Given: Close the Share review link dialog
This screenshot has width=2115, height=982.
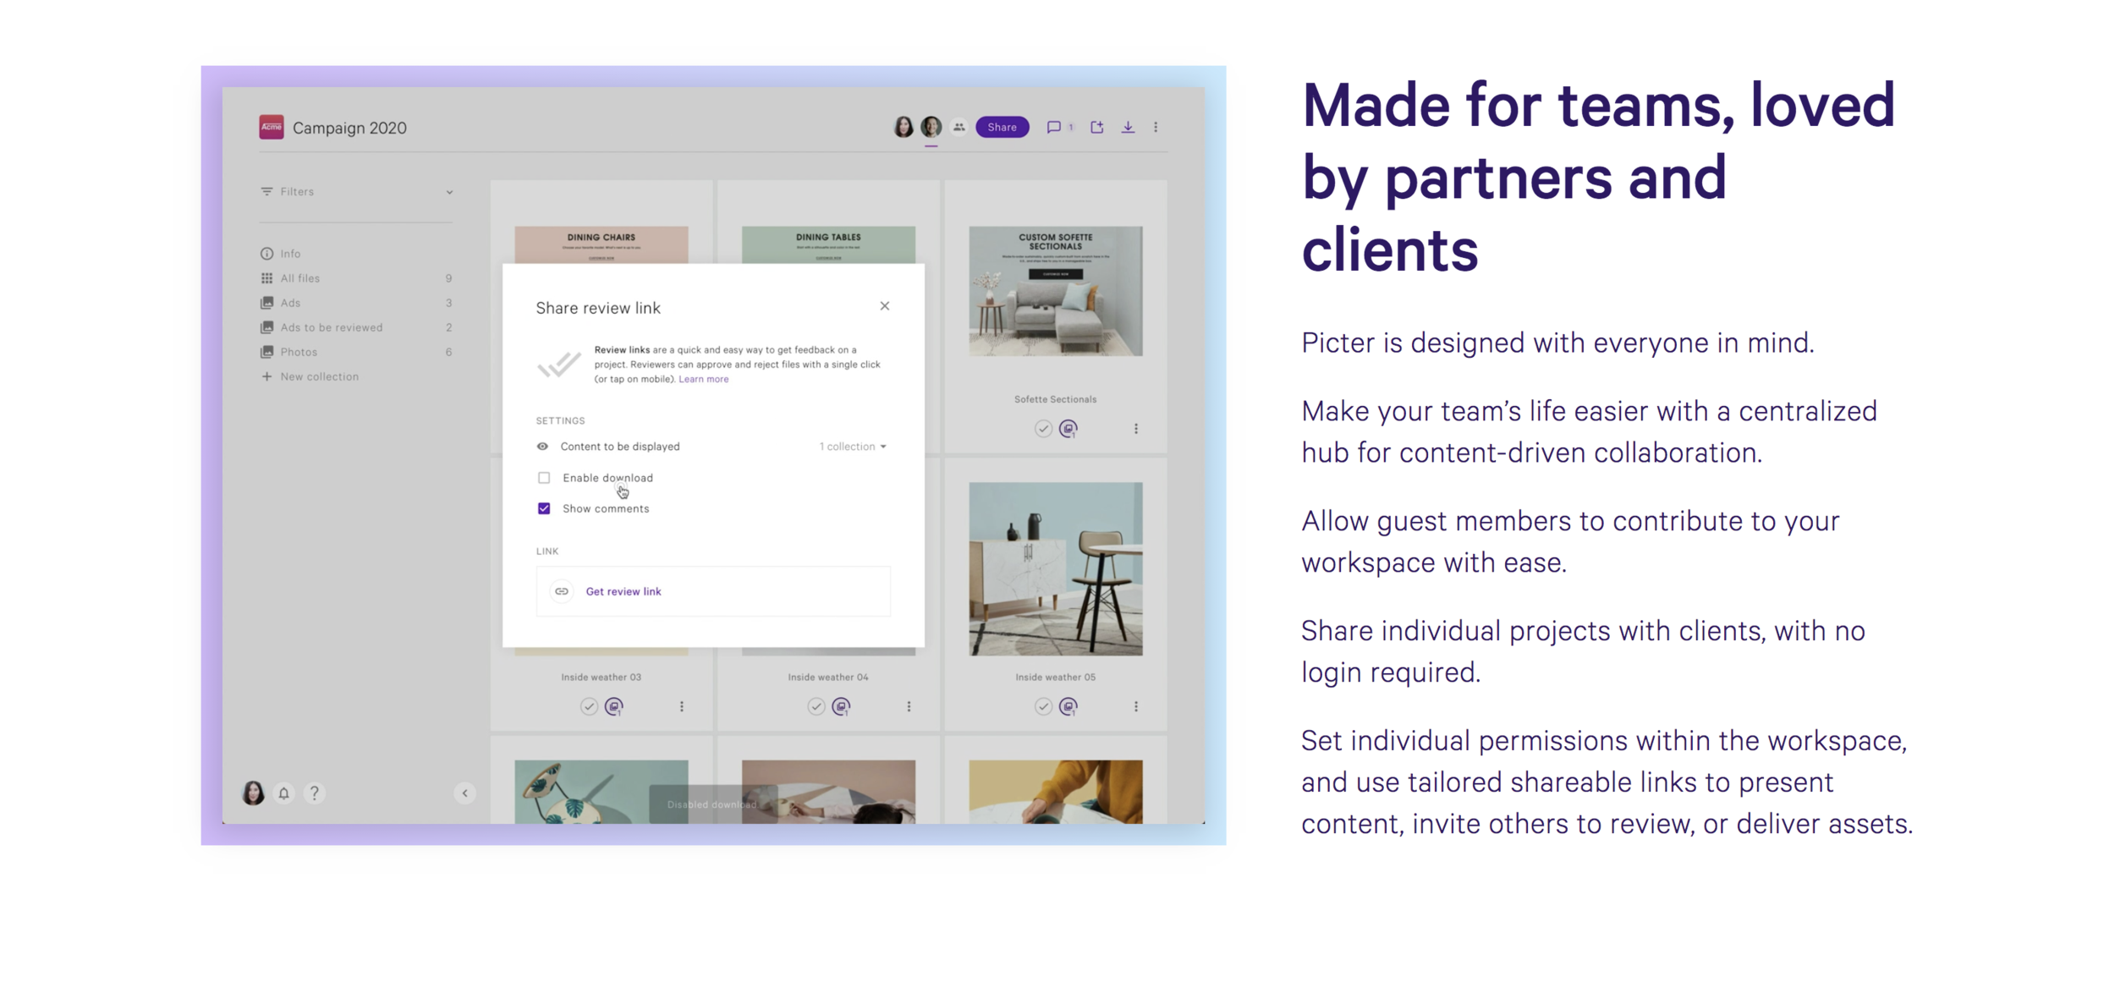Looking at the screenshot, I should coord(884,306).
